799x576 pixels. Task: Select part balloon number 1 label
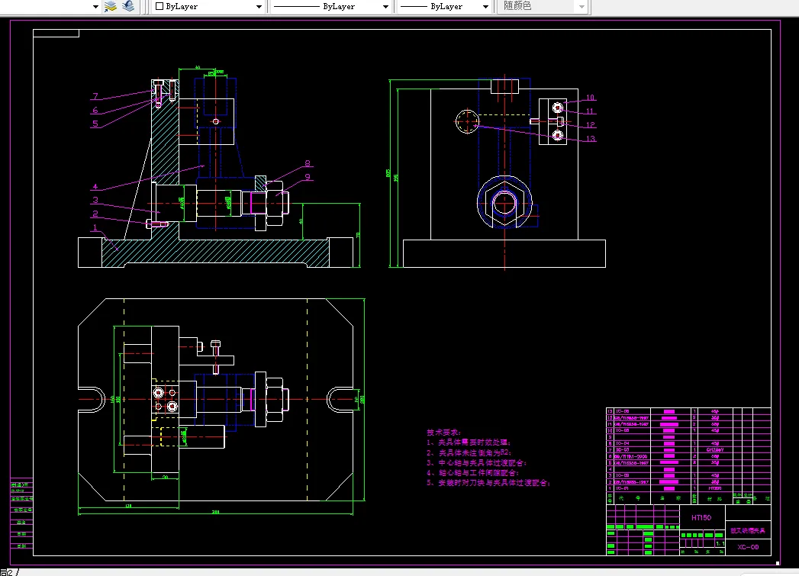[x=95, y=227]
